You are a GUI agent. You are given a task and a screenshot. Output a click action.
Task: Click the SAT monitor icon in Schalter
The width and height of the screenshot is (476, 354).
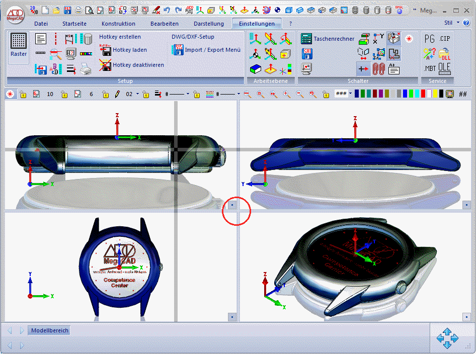click(x=306, y=53)
